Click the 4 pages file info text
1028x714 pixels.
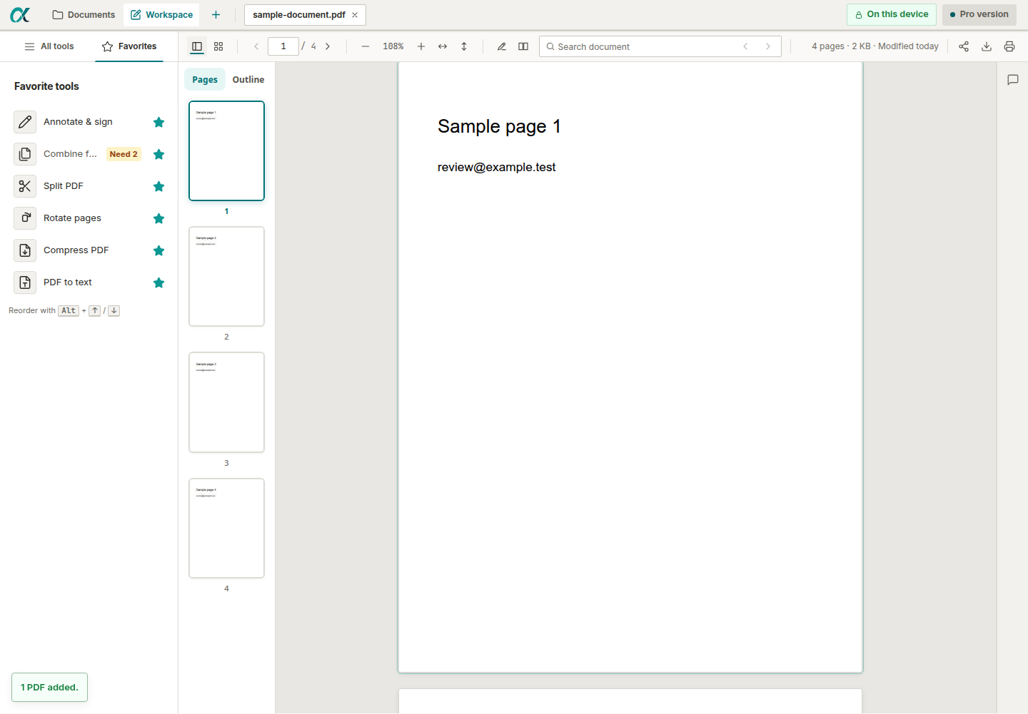click(x=875, y=46)
